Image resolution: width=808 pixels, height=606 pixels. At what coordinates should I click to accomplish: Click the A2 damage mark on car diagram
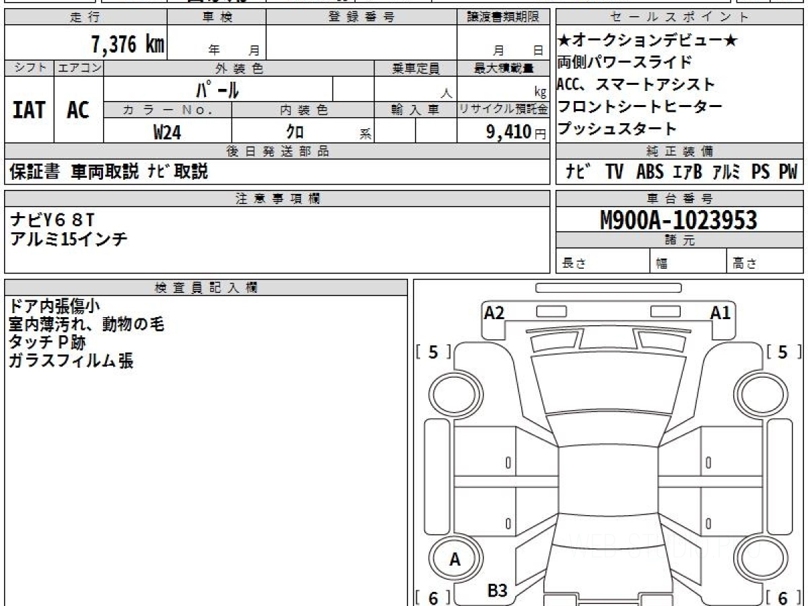click(x=494, y=312)
